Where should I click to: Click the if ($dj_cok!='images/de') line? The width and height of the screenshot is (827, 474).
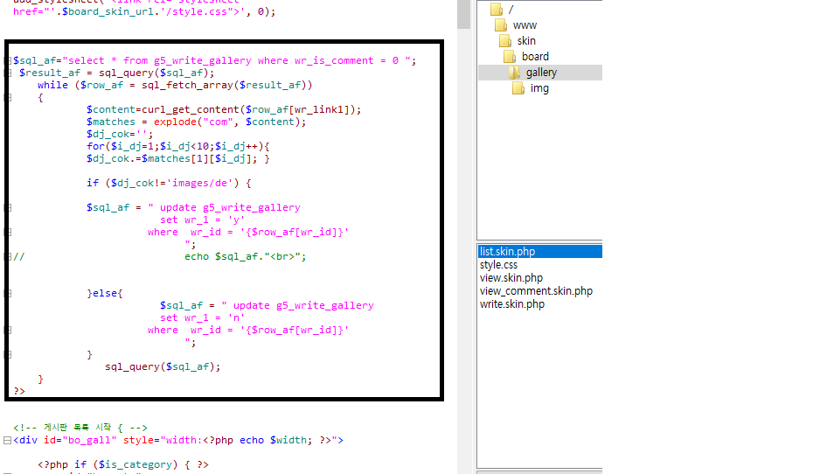point(169,184)
